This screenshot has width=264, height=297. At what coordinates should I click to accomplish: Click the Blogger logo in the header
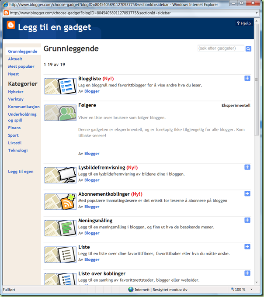click(x=11, y=25)
